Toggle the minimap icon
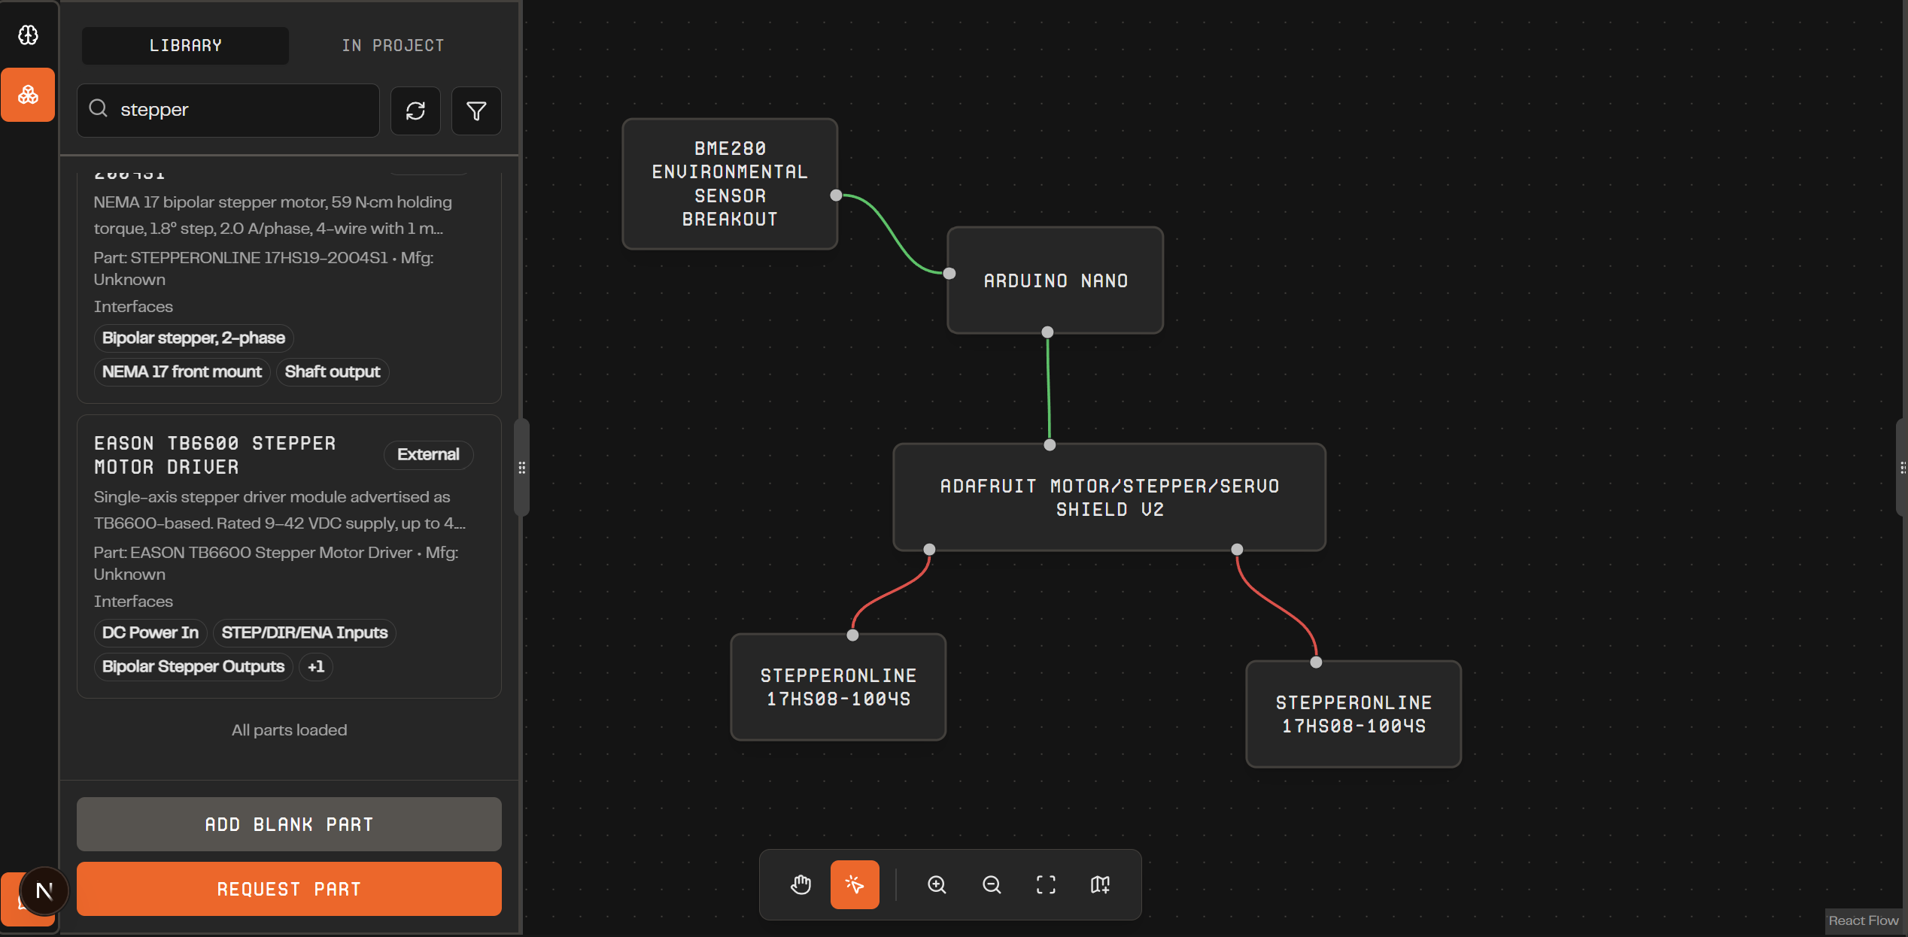Viewport: 1908px width, 937px height. (1100, 884)
